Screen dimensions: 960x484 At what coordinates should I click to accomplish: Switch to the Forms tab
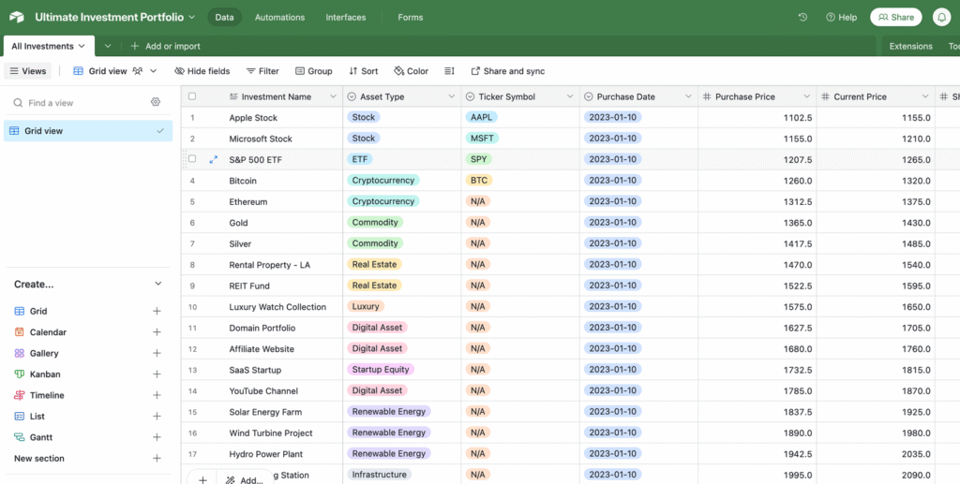coord(411,17)
